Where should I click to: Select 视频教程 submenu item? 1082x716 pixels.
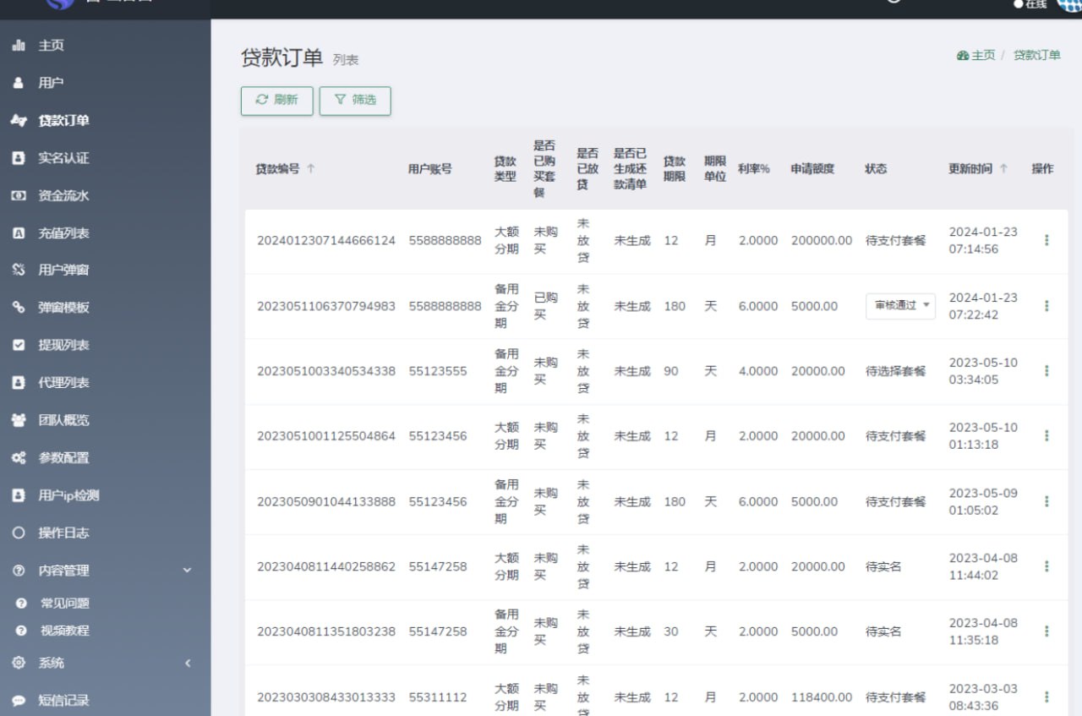65,631
